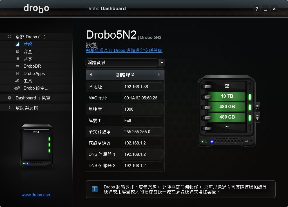Open the www.drobo.com link

point(37,195)
